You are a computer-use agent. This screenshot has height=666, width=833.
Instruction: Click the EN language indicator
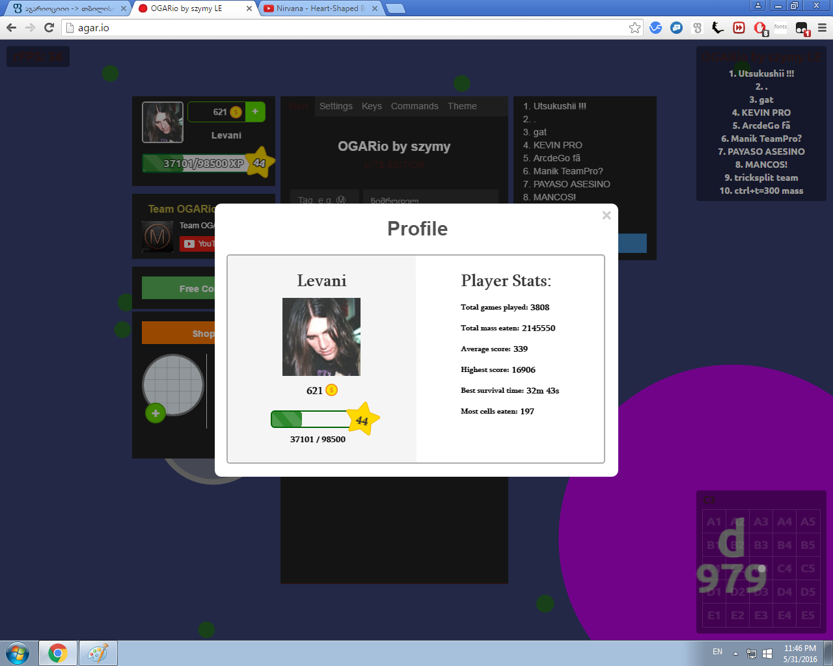(x=717, y=652)
